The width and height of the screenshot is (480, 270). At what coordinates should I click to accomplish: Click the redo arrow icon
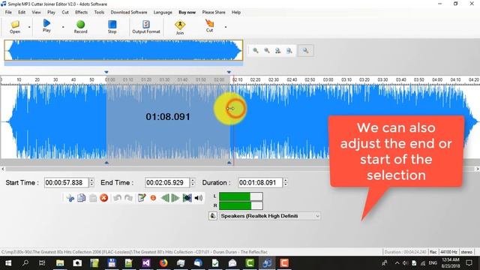(128, 198)
